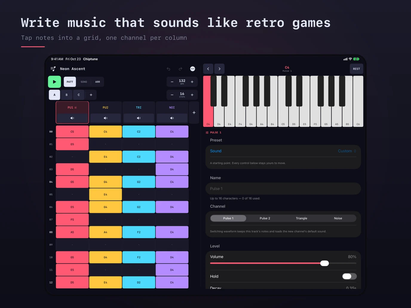This screenshot has width=411, height=308.
Task: Add a new channel column
Action: pyautogui.click(x=194, y=113)
